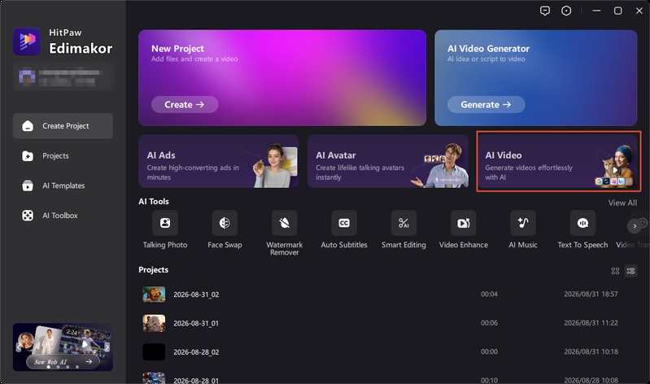Open the AI Video card

(558, 161)
